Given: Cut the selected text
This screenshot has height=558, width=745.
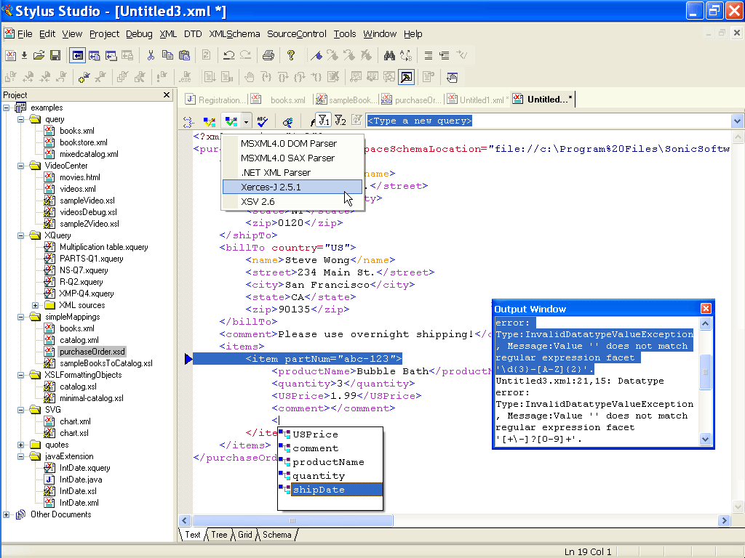Looking at the screenshot, I should click(152, 55).
